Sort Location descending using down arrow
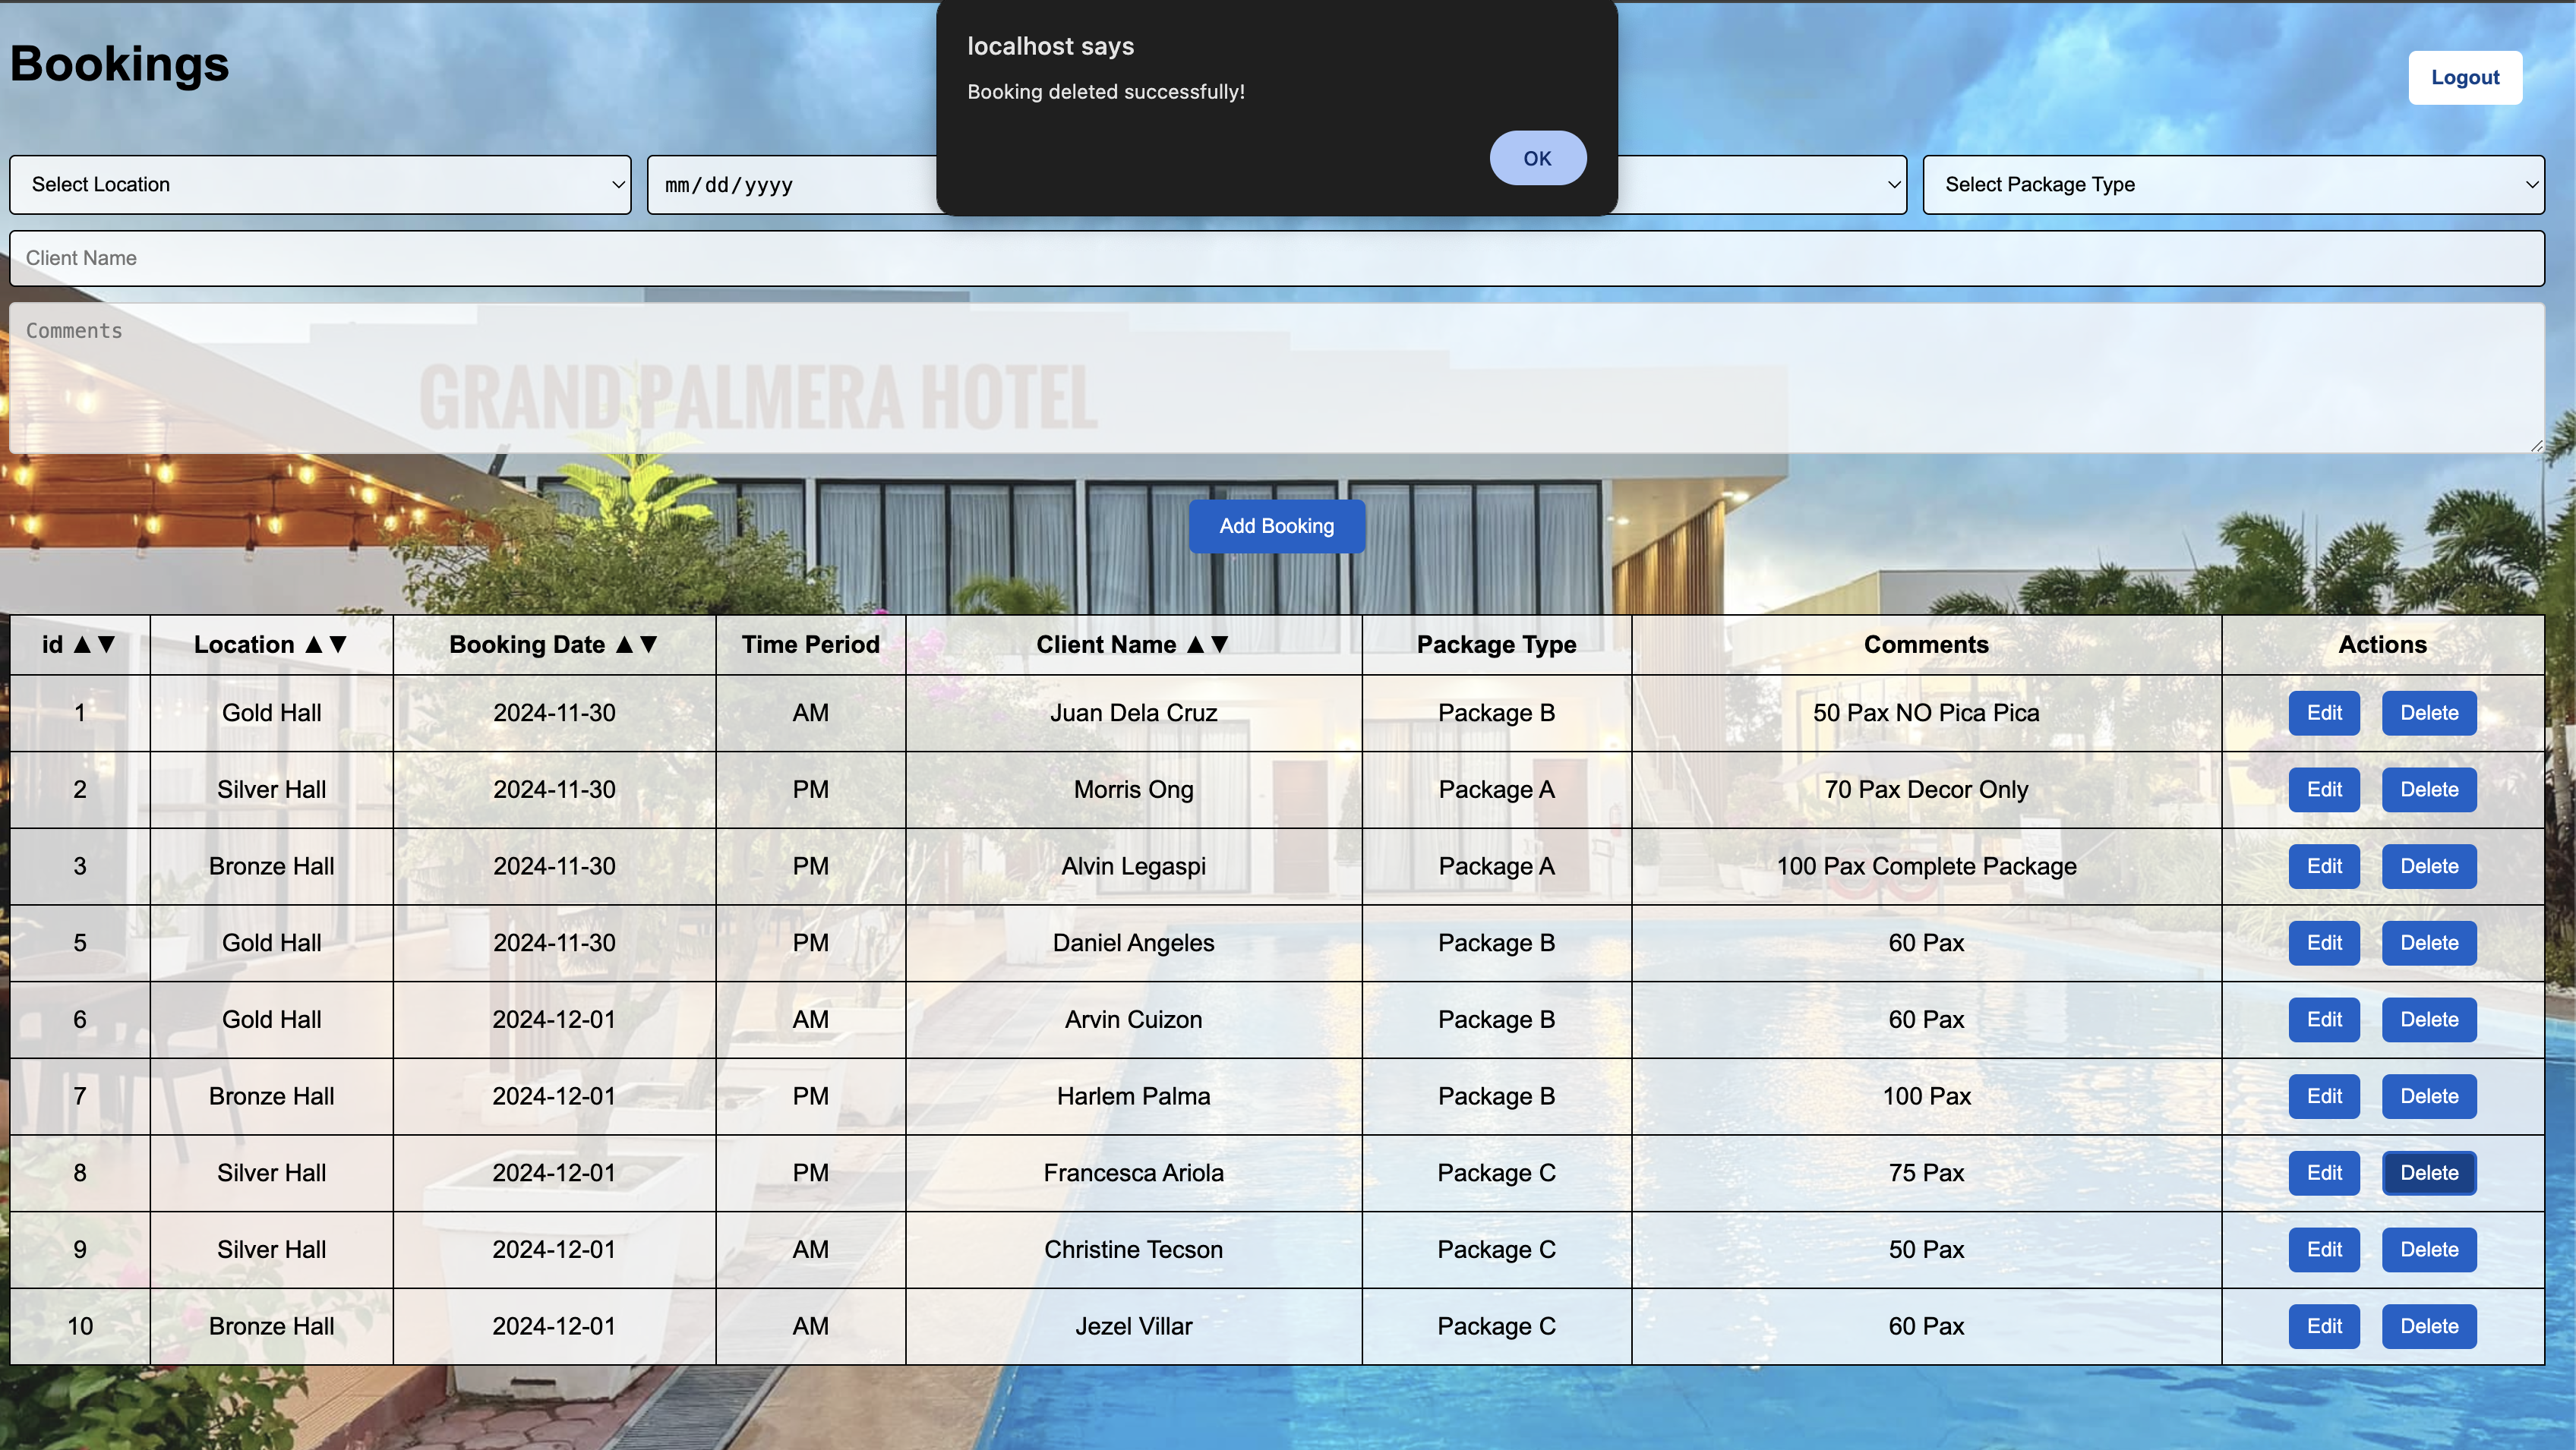This screenshot has width=2576, height=1450. point(338,645)
